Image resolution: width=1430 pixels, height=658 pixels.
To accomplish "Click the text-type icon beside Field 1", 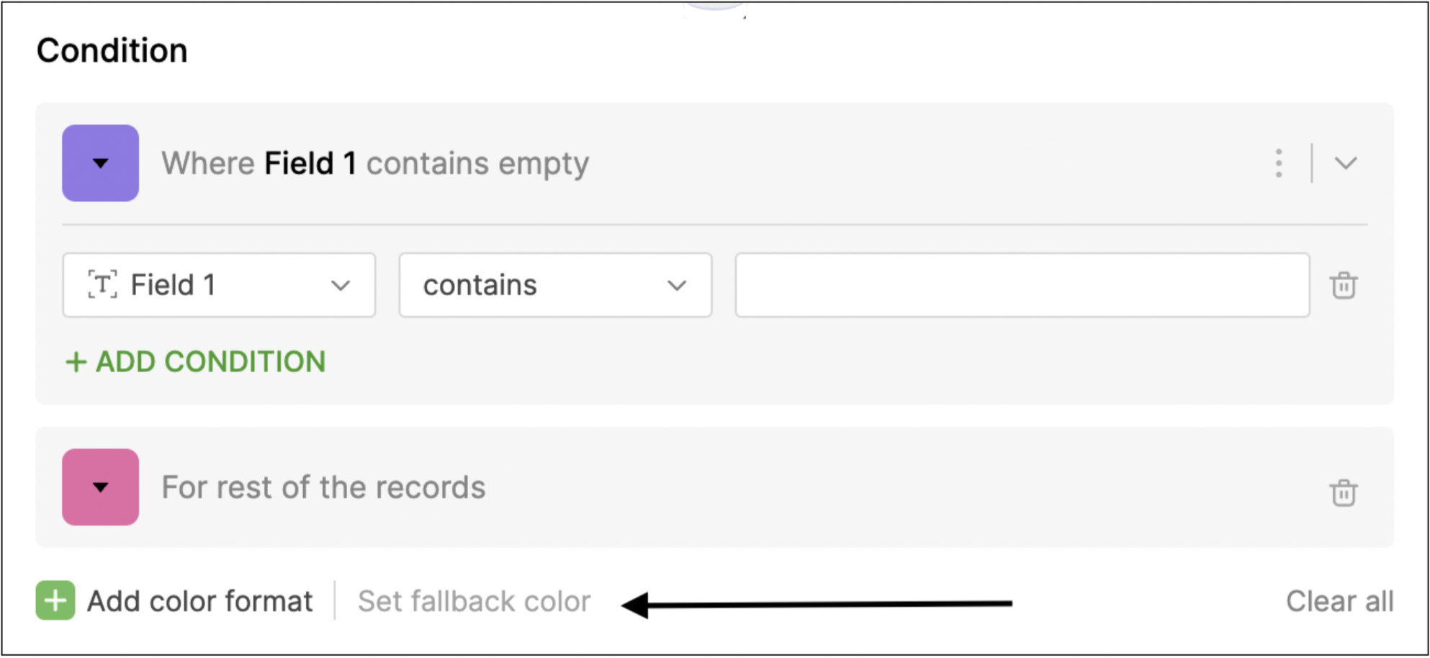I will (x=102, y=284).
